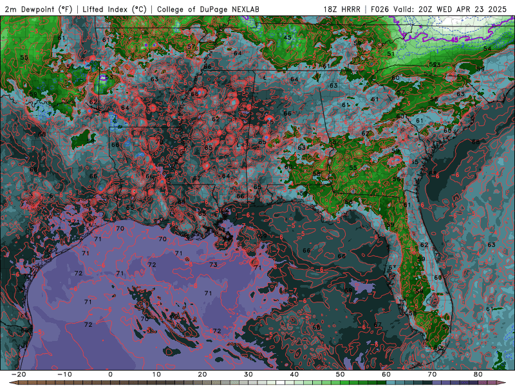
Task: Click the '2m Dewpoint (°F)' title text
Action: pyautogui.click(x=38, y=9)
